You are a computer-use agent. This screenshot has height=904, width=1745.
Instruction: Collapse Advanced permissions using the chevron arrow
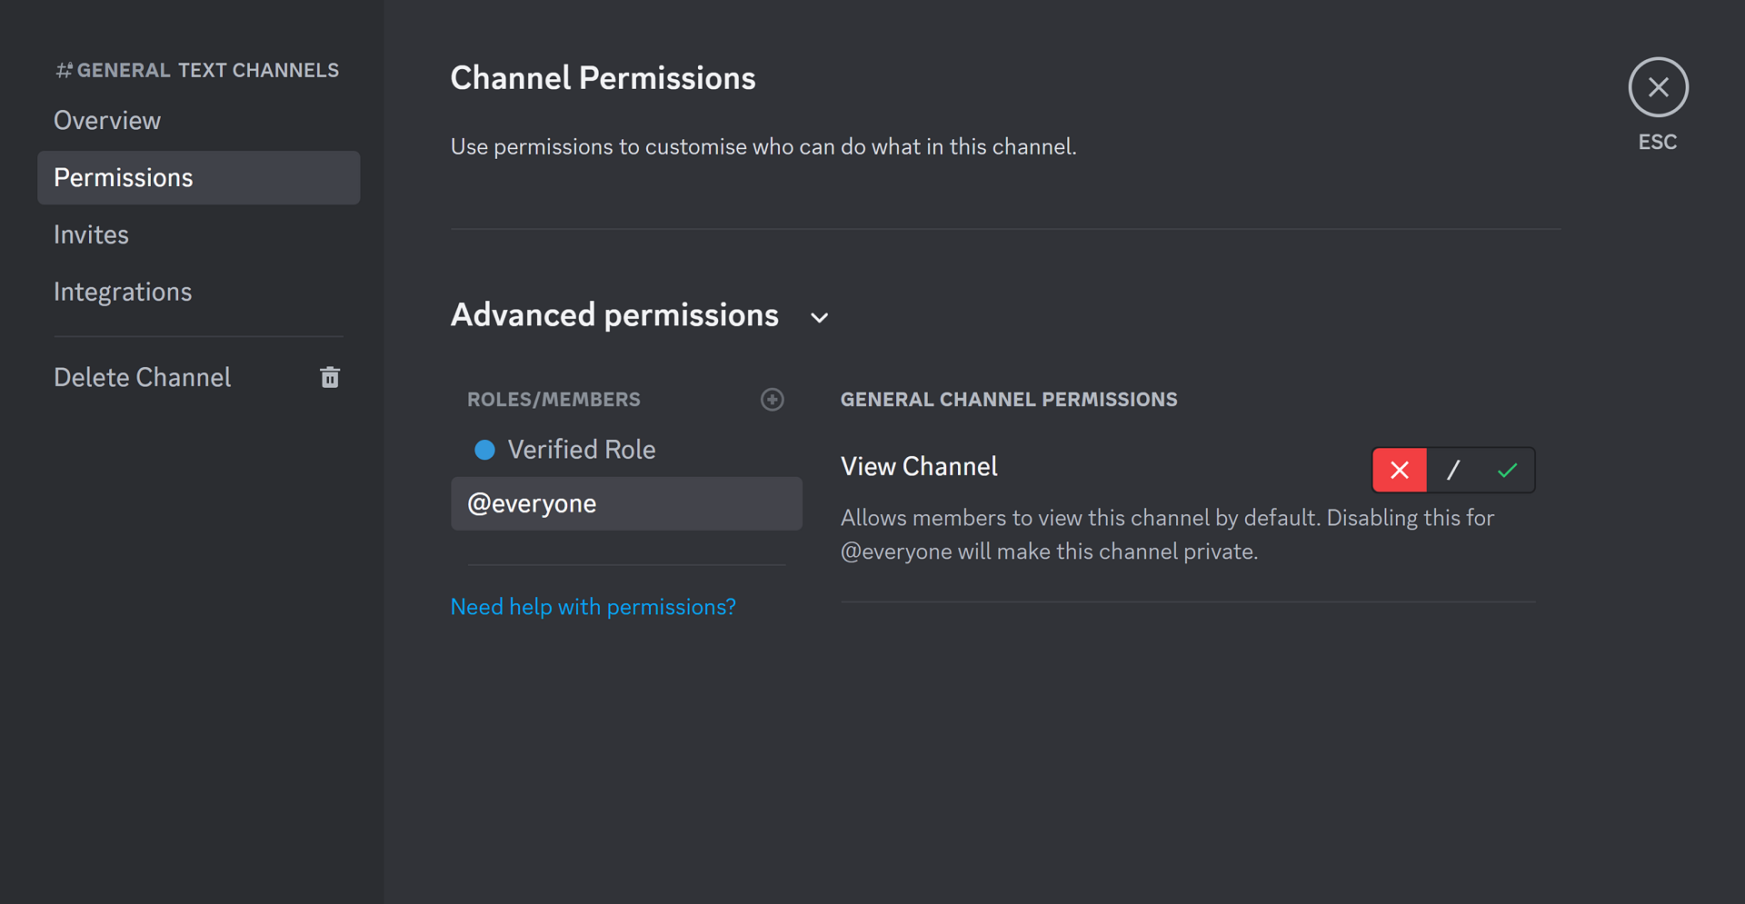pos(820,317)
